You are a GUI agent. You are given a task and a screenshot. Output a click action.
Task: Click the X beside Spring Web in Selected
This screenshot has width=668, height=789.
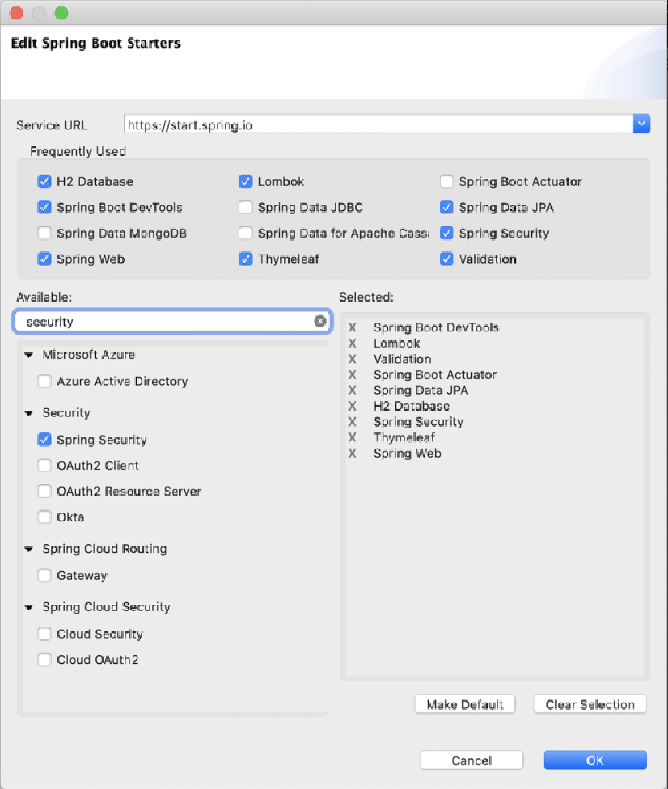(x=352, y=453)
